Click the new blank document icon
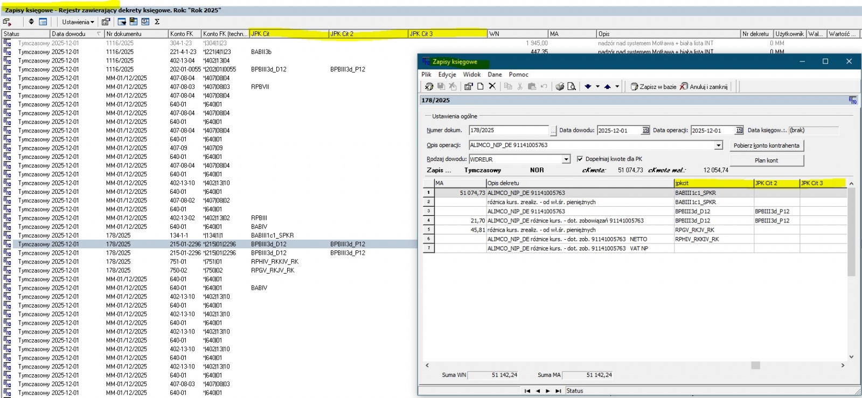 (x=480, y=86)
